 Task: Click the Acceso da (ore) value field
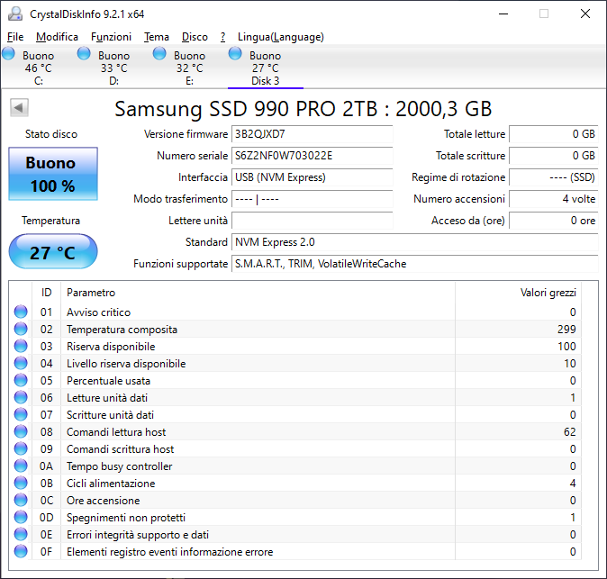tap(554, 221)
